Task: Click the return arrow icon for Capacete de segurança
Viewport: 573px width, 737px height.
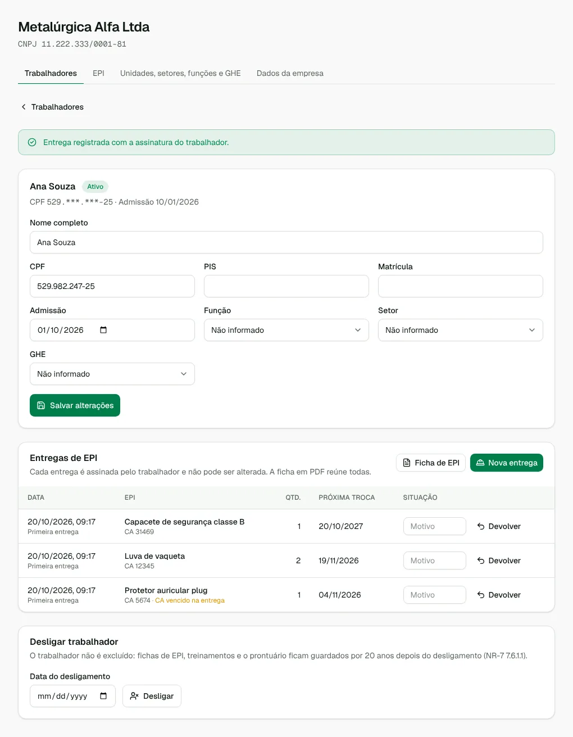Action: (x=481, y=526)
